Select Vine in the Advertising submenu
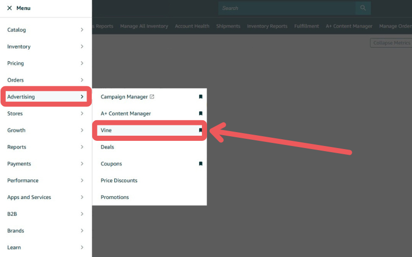412x257 pixels. (106, 131)
